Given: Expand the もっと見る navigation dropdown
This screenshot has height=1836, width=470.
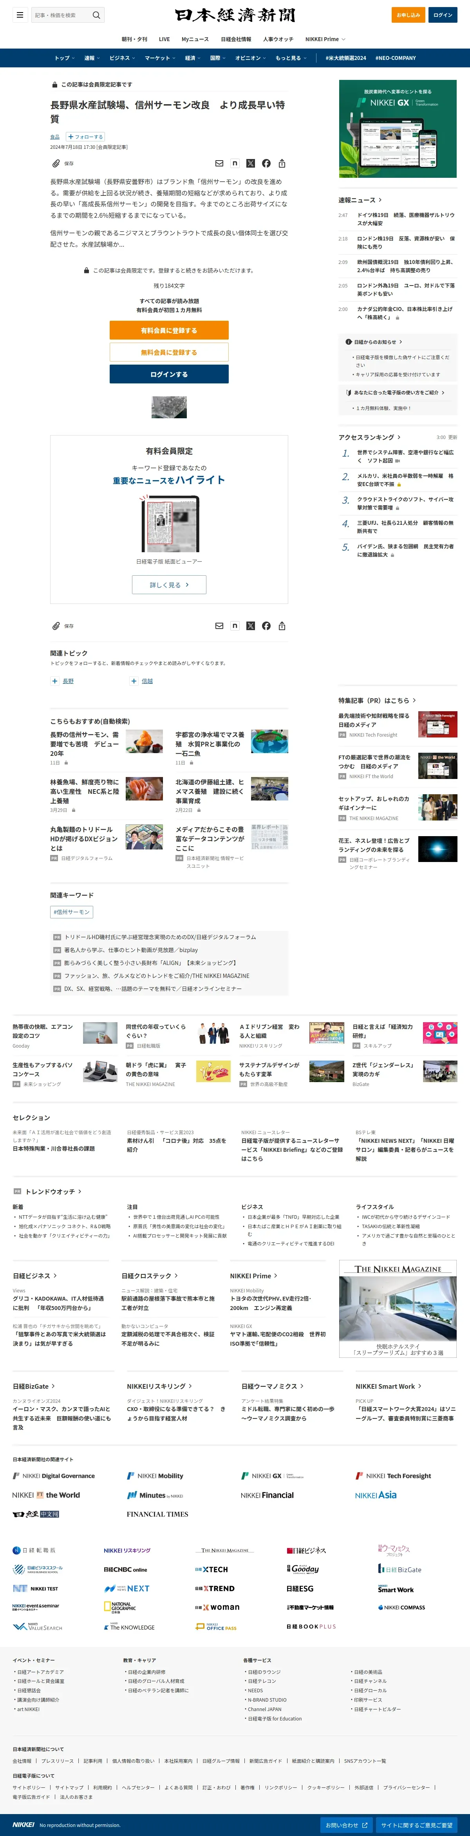Looking at the screenshot, I should pos(291,58).
